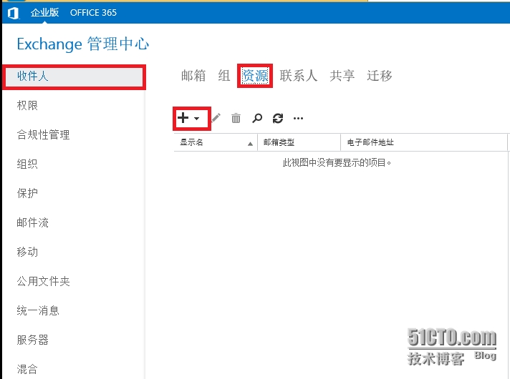Select 混合 in the sidebar
This screenshot has height=379, width=510.
(x=27, y=369)
